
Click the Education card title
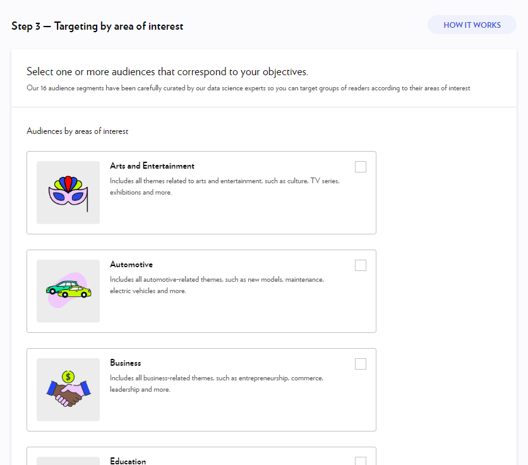pos(128,461)
